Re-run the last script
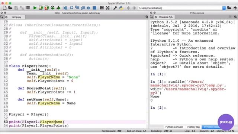The height and width of the screenshot is (134, 238). [52, 8]
